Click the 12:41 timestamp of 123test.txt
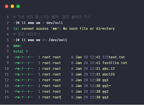Viewport: 144px width, 105px height. [95, 57]
